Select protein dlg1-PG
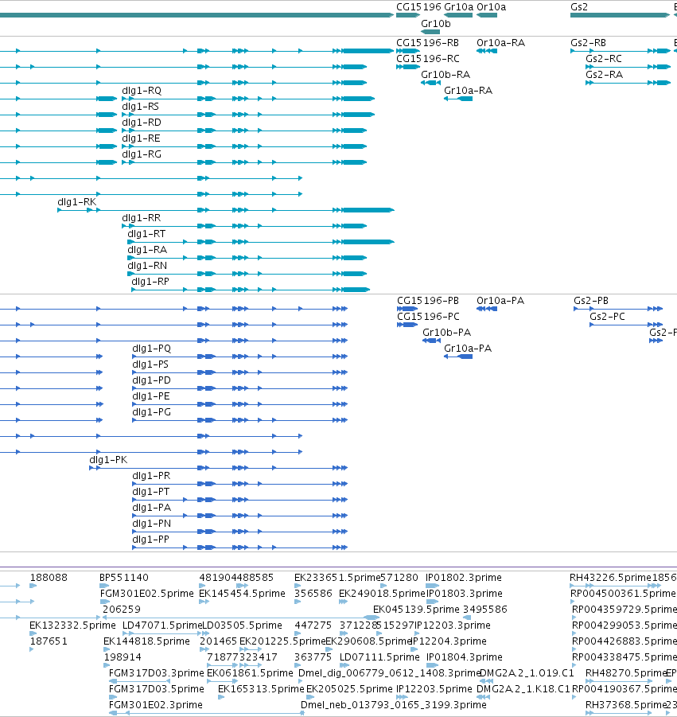 coord(152,412)
